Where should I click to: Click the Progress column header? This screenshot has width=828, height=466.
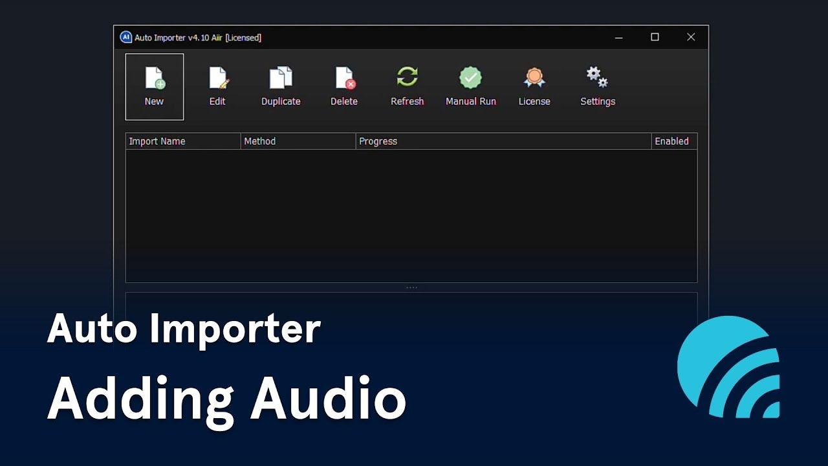[503, 141]
